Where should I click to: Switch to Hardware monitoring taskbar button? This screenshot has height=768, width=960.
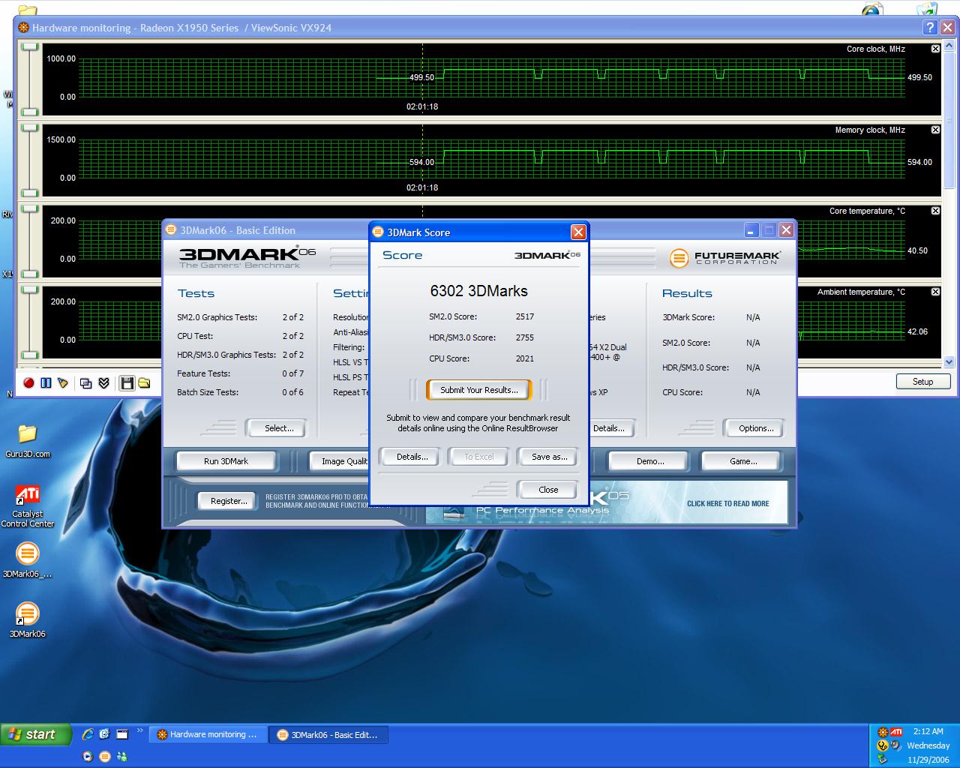pos(208,734)
